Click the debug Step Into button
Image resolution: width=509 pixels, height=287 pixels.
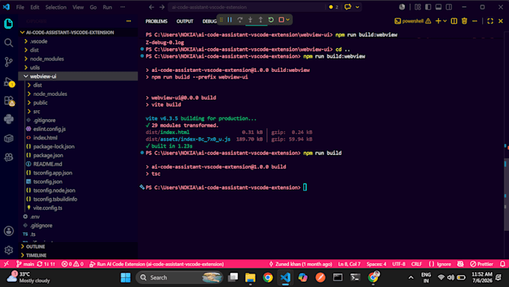tap(250, 19)
